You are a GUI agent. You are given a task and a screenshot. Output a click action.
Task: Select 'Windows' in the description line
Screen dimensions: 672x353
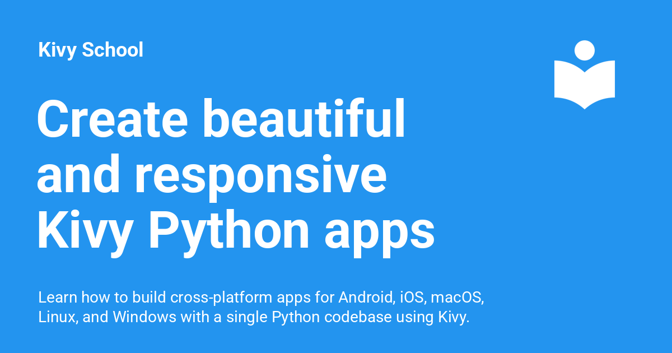(146, 317)
